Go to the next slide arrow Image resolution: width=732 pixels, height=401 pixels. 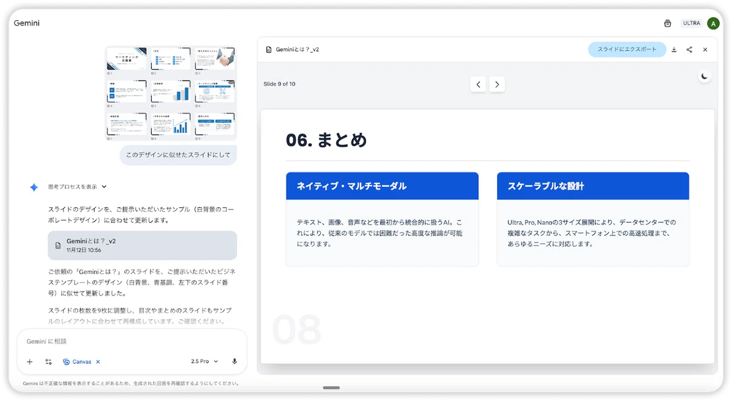497,85
